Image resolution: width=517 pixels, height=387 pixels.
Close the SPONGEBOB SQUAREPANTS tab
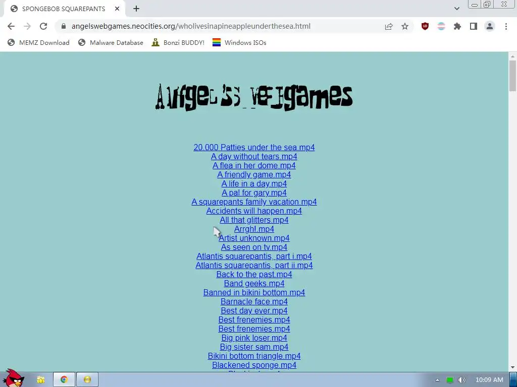pos(117,9)
